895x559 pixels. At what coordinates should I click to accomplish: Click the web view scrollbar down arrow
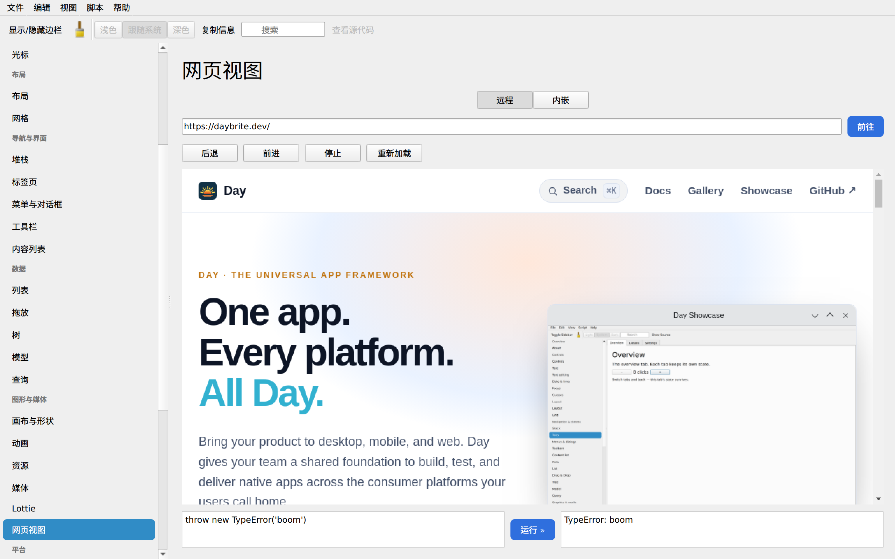point(878,499)
